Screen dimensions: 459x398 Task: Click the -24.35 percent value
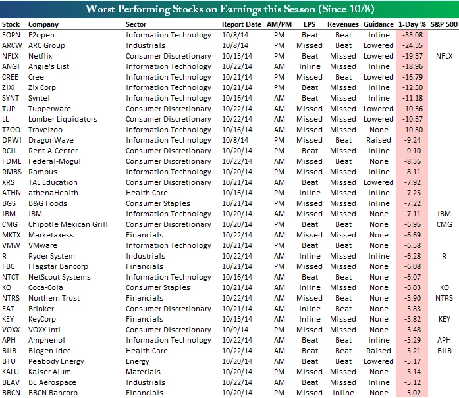[412, 45]
